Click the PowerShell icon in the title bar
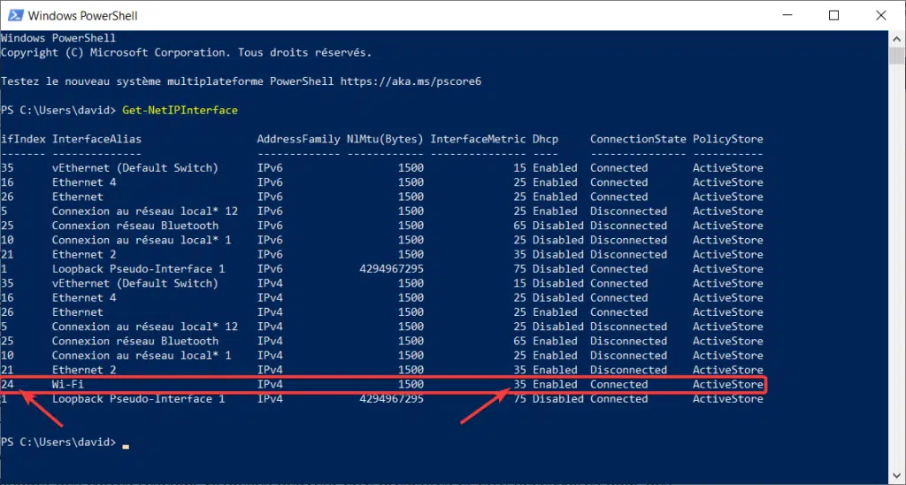Image resolution: width=906 pixels, height=485 pixels. tap(16, 16)
